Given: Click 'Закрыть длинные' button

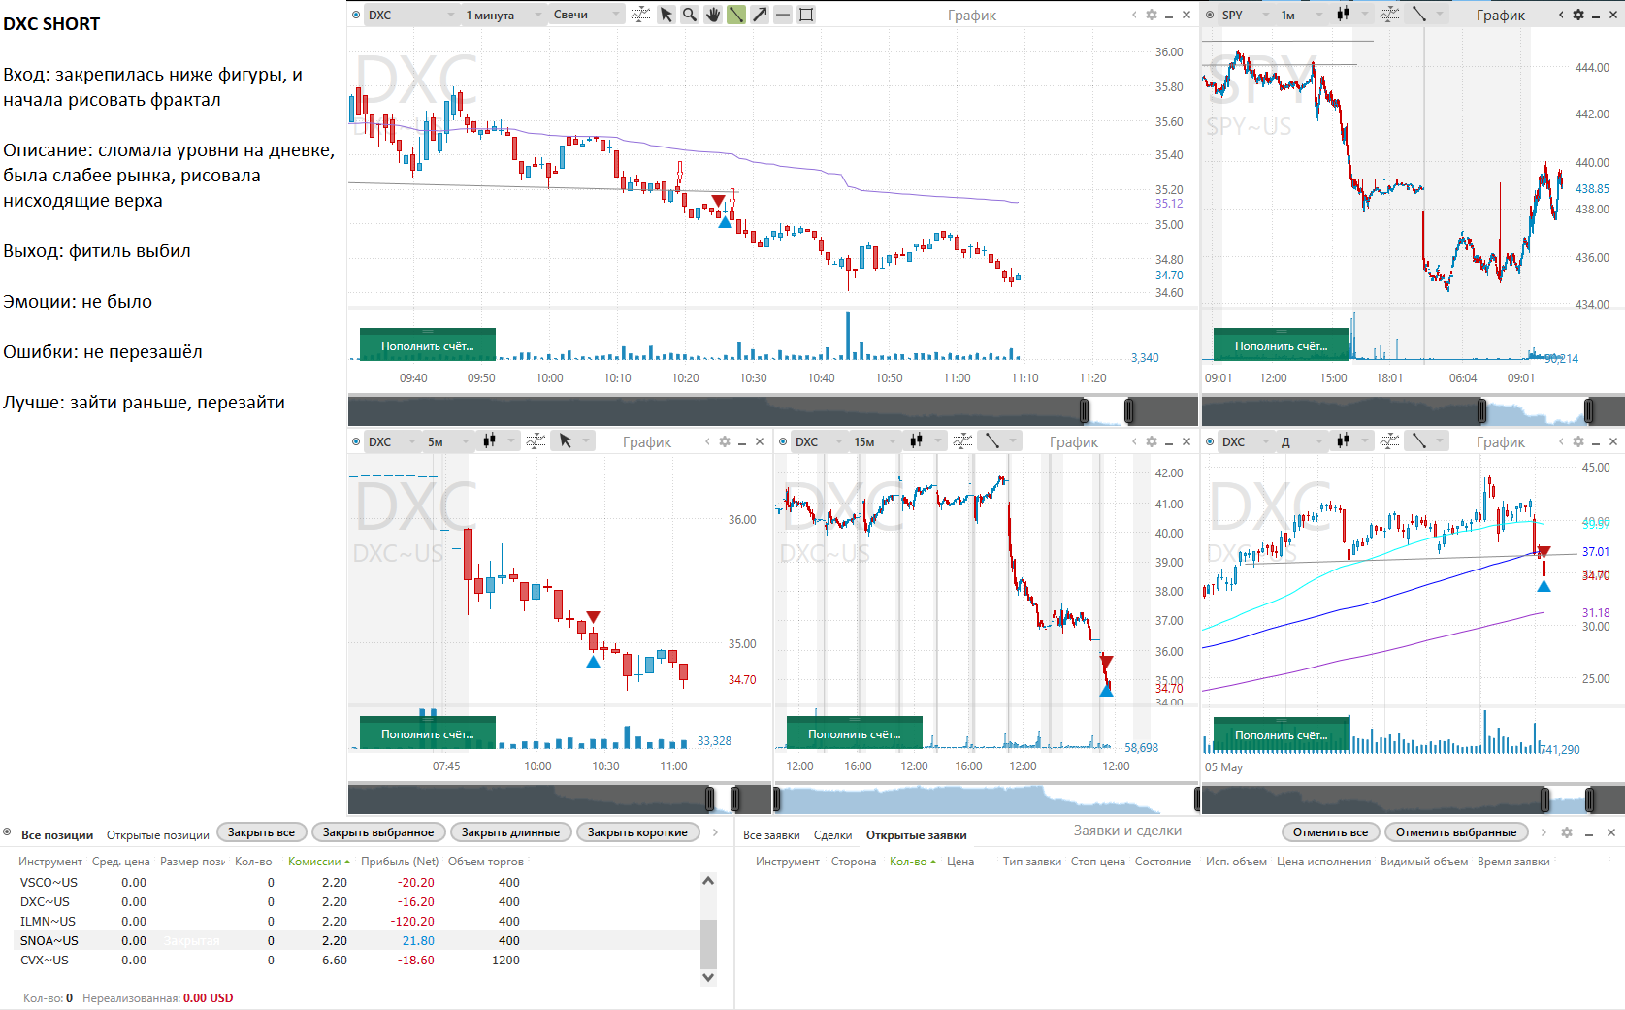Looking at the screenshot, I should (510, 832).
